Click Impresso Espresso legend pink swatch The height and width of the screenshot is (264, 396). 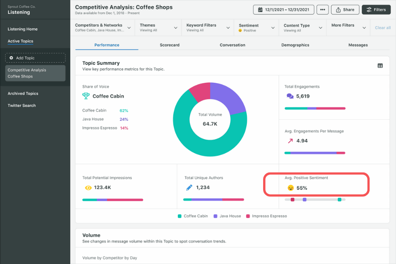[x=248, y=216]
